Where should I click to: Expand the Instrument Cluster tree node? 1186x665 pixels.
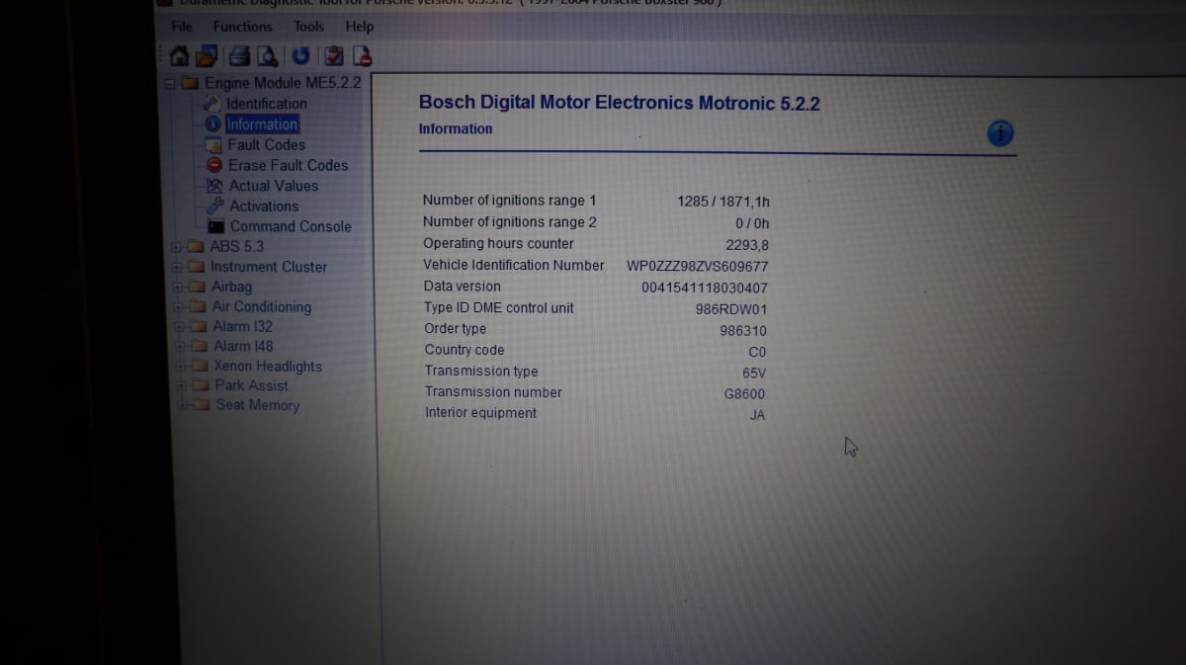(x=177, y=267)
